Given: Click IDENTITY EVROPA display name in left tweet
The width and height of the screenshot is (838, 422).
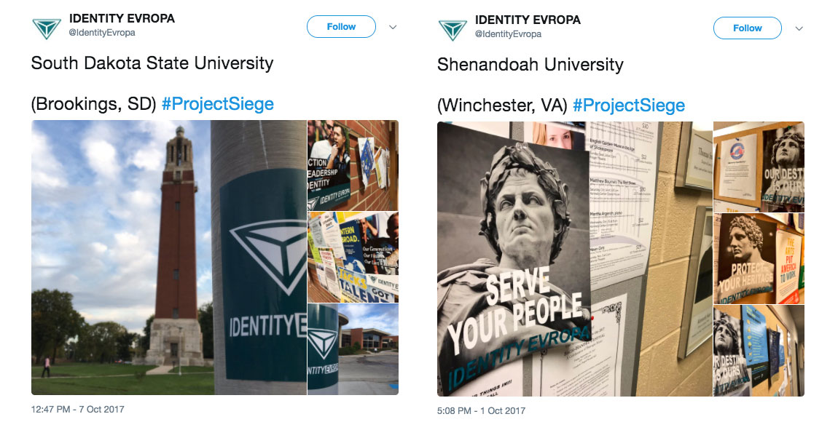Looking at the screenshot, I should click(122, 18).
